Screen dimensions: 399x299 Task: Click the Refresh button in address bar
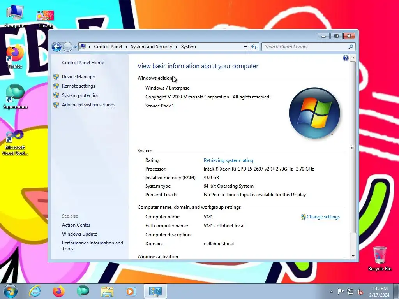(x=254, y=47)
